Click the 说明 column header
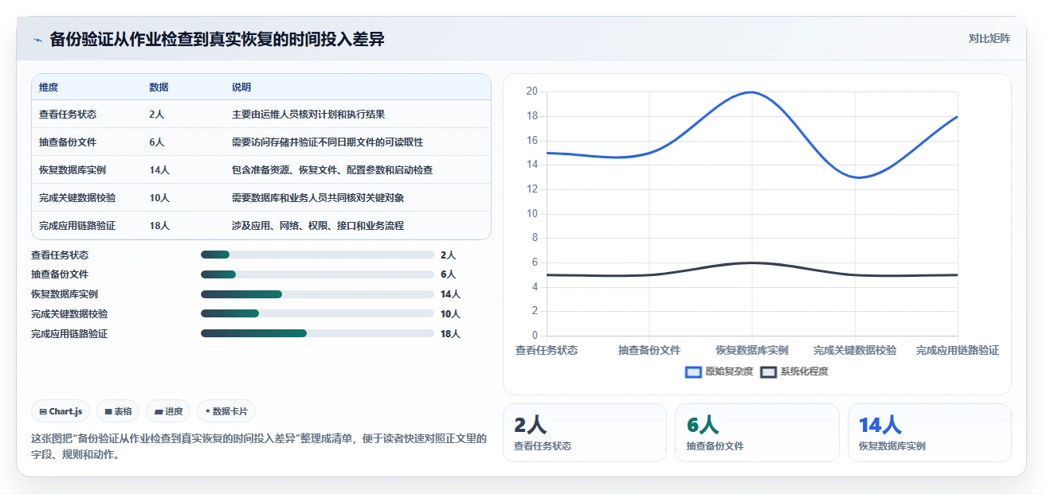1043x494 pixels. pyautogui.click(x=241, y=88)
